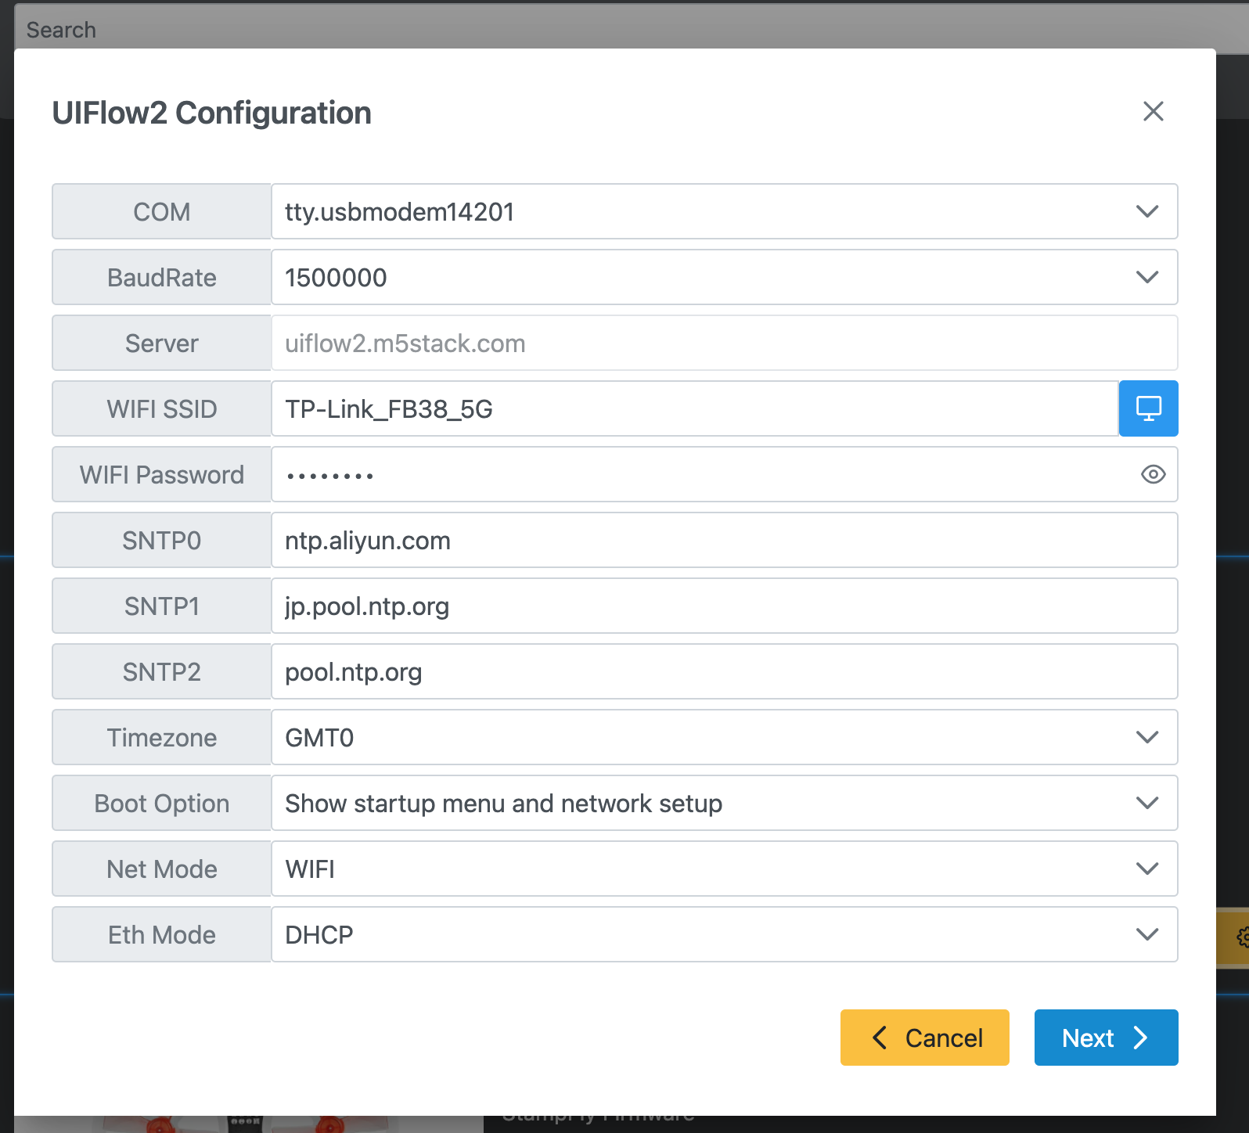Click the gear icon behind the dialog
Viewport: 1249px width, 1133px height.
pyautogui.click(x=1241, y=937)
